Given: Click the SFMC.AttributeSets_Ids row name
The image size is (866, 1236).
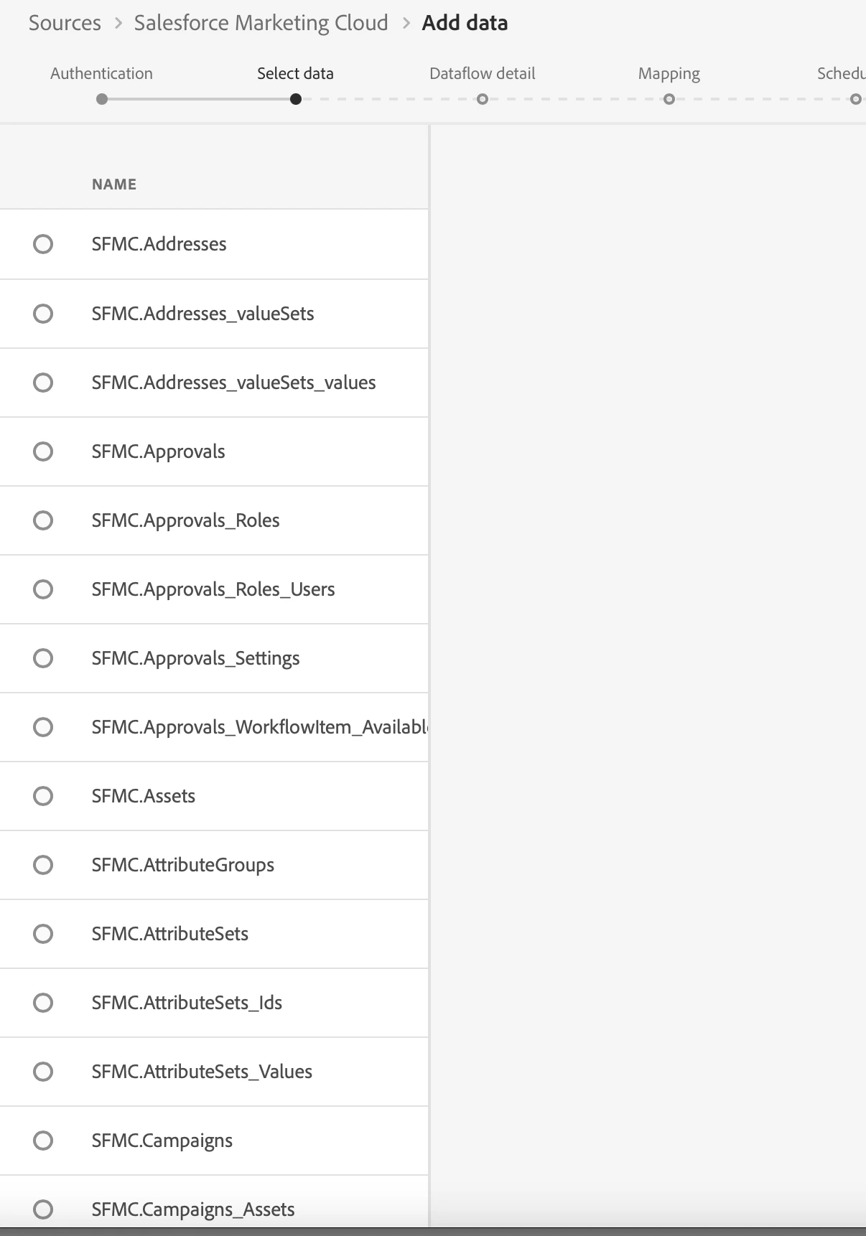Looking at the screenshot, I should (x=187, y=1003).
